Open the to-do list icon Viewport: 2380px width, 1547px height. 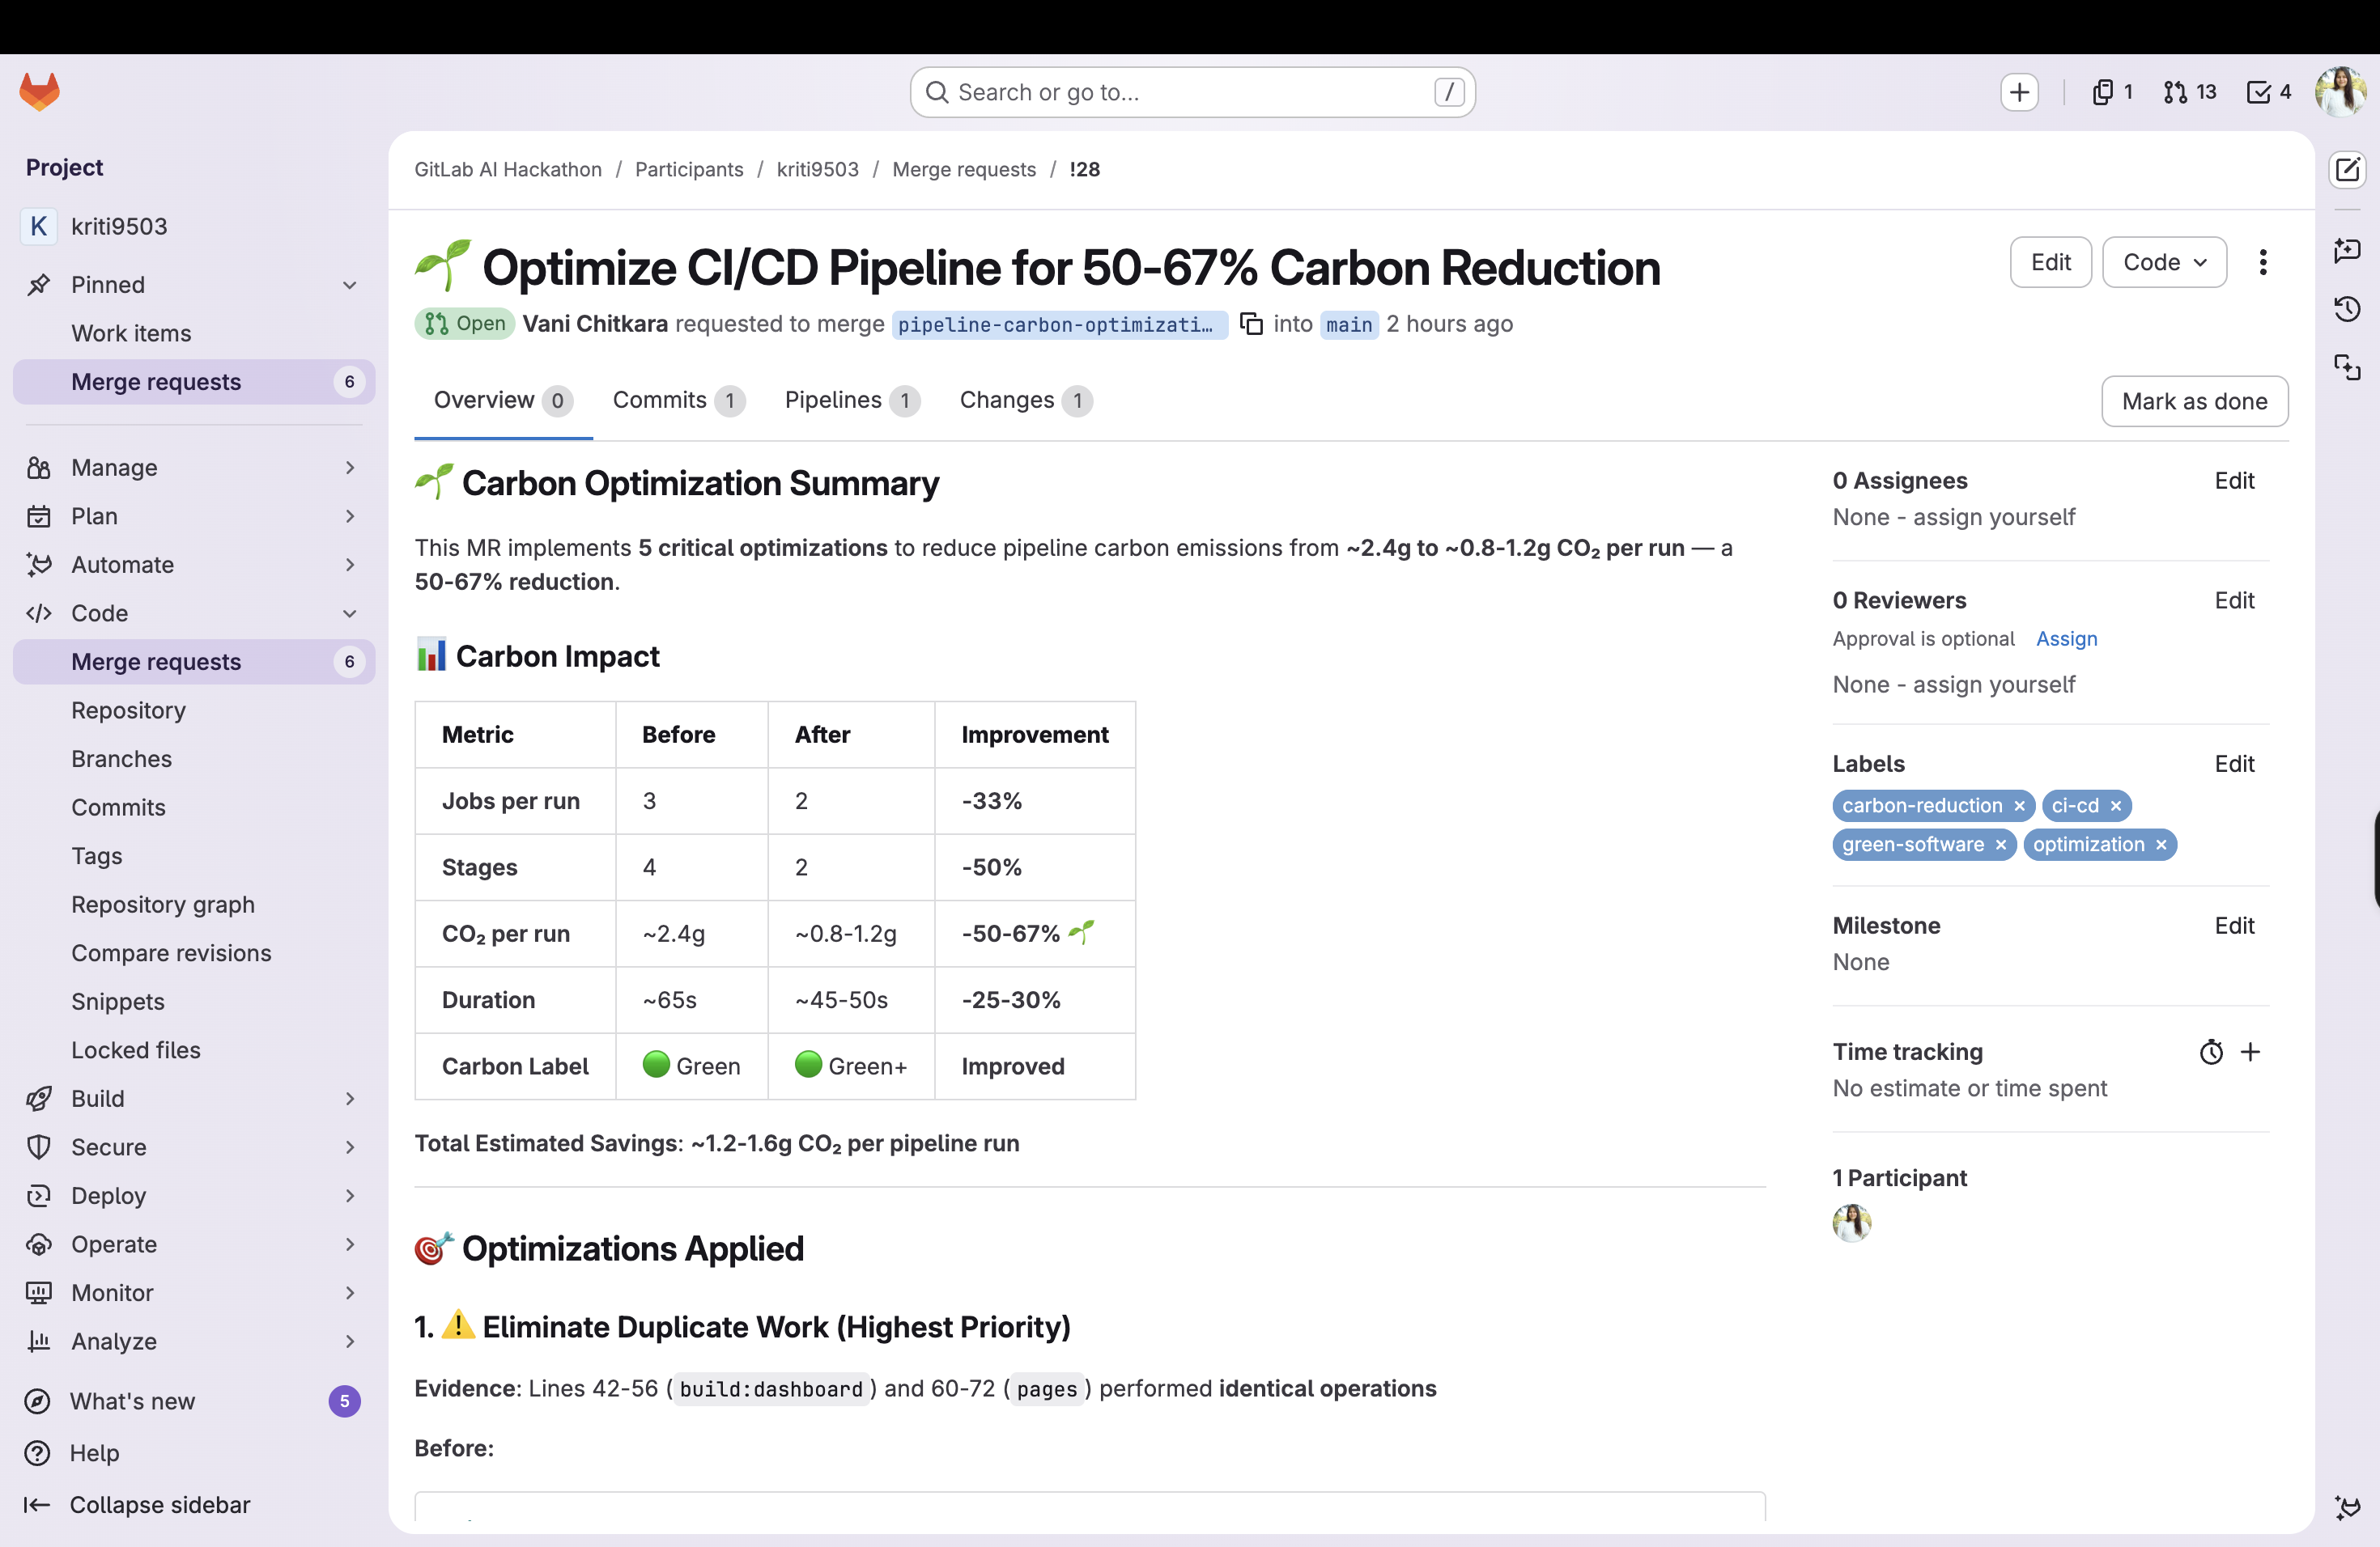[x=2268, y=92]
